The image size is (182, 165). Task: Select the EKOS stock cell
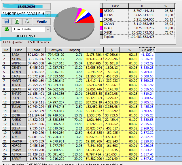click(18, 111)
